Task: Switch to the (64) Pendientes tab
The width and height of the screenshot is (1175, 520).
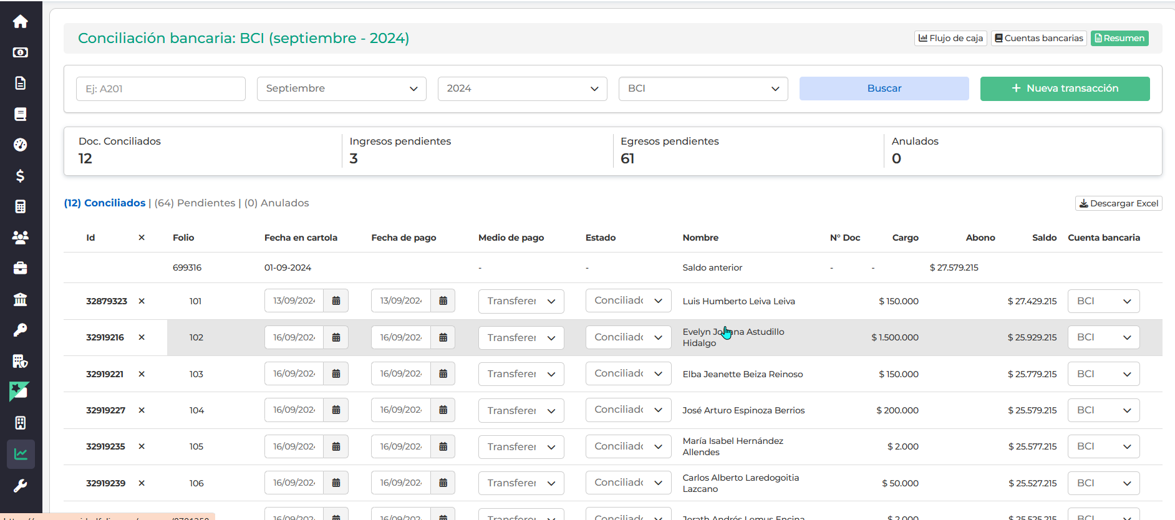Action: tap(195, 203)
